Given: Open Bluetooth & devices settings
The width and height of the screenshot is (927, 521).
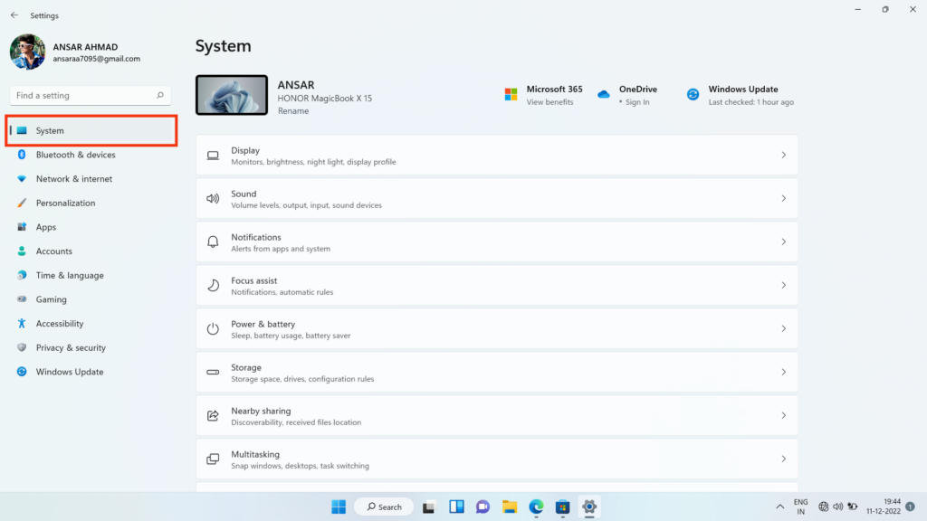Looking at the screenshot, I should point(90,155).
